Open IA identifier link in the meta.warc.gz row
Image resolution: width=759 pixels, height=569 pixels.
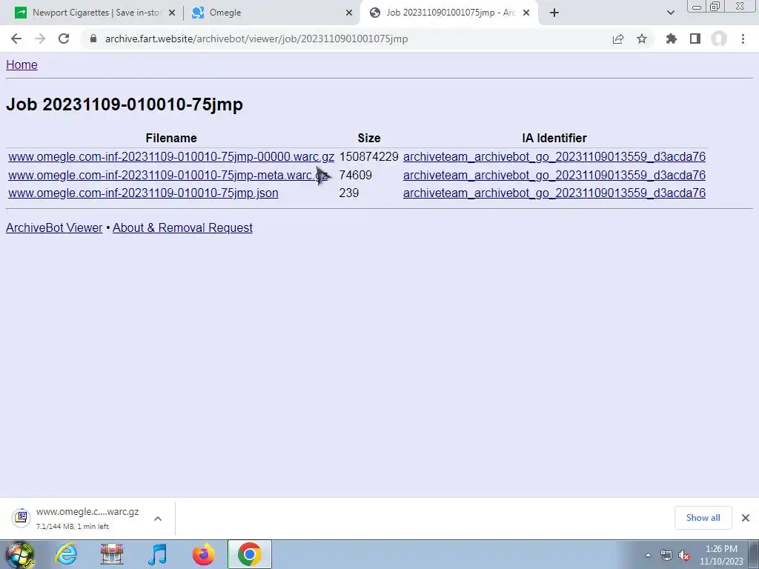(554, 175)
